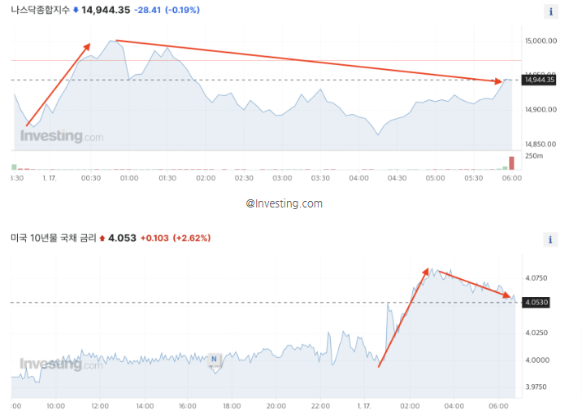This screenshot has width=582, height=419.
Task: Click the red up arrow beside 4.053
Action: [102, 238]
